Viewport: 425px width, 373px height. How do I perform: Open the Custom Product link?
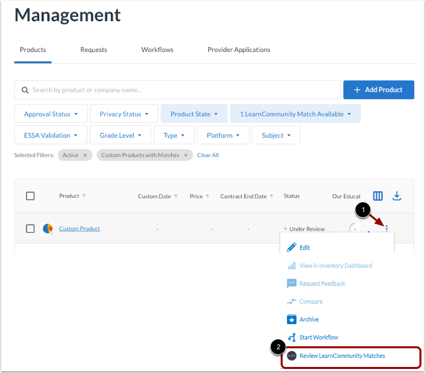pos(79,228)
